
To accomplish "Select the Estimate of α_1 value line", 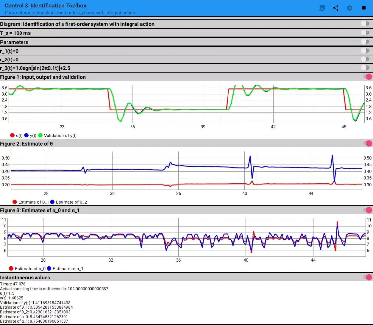I will (x=34, y=321).
